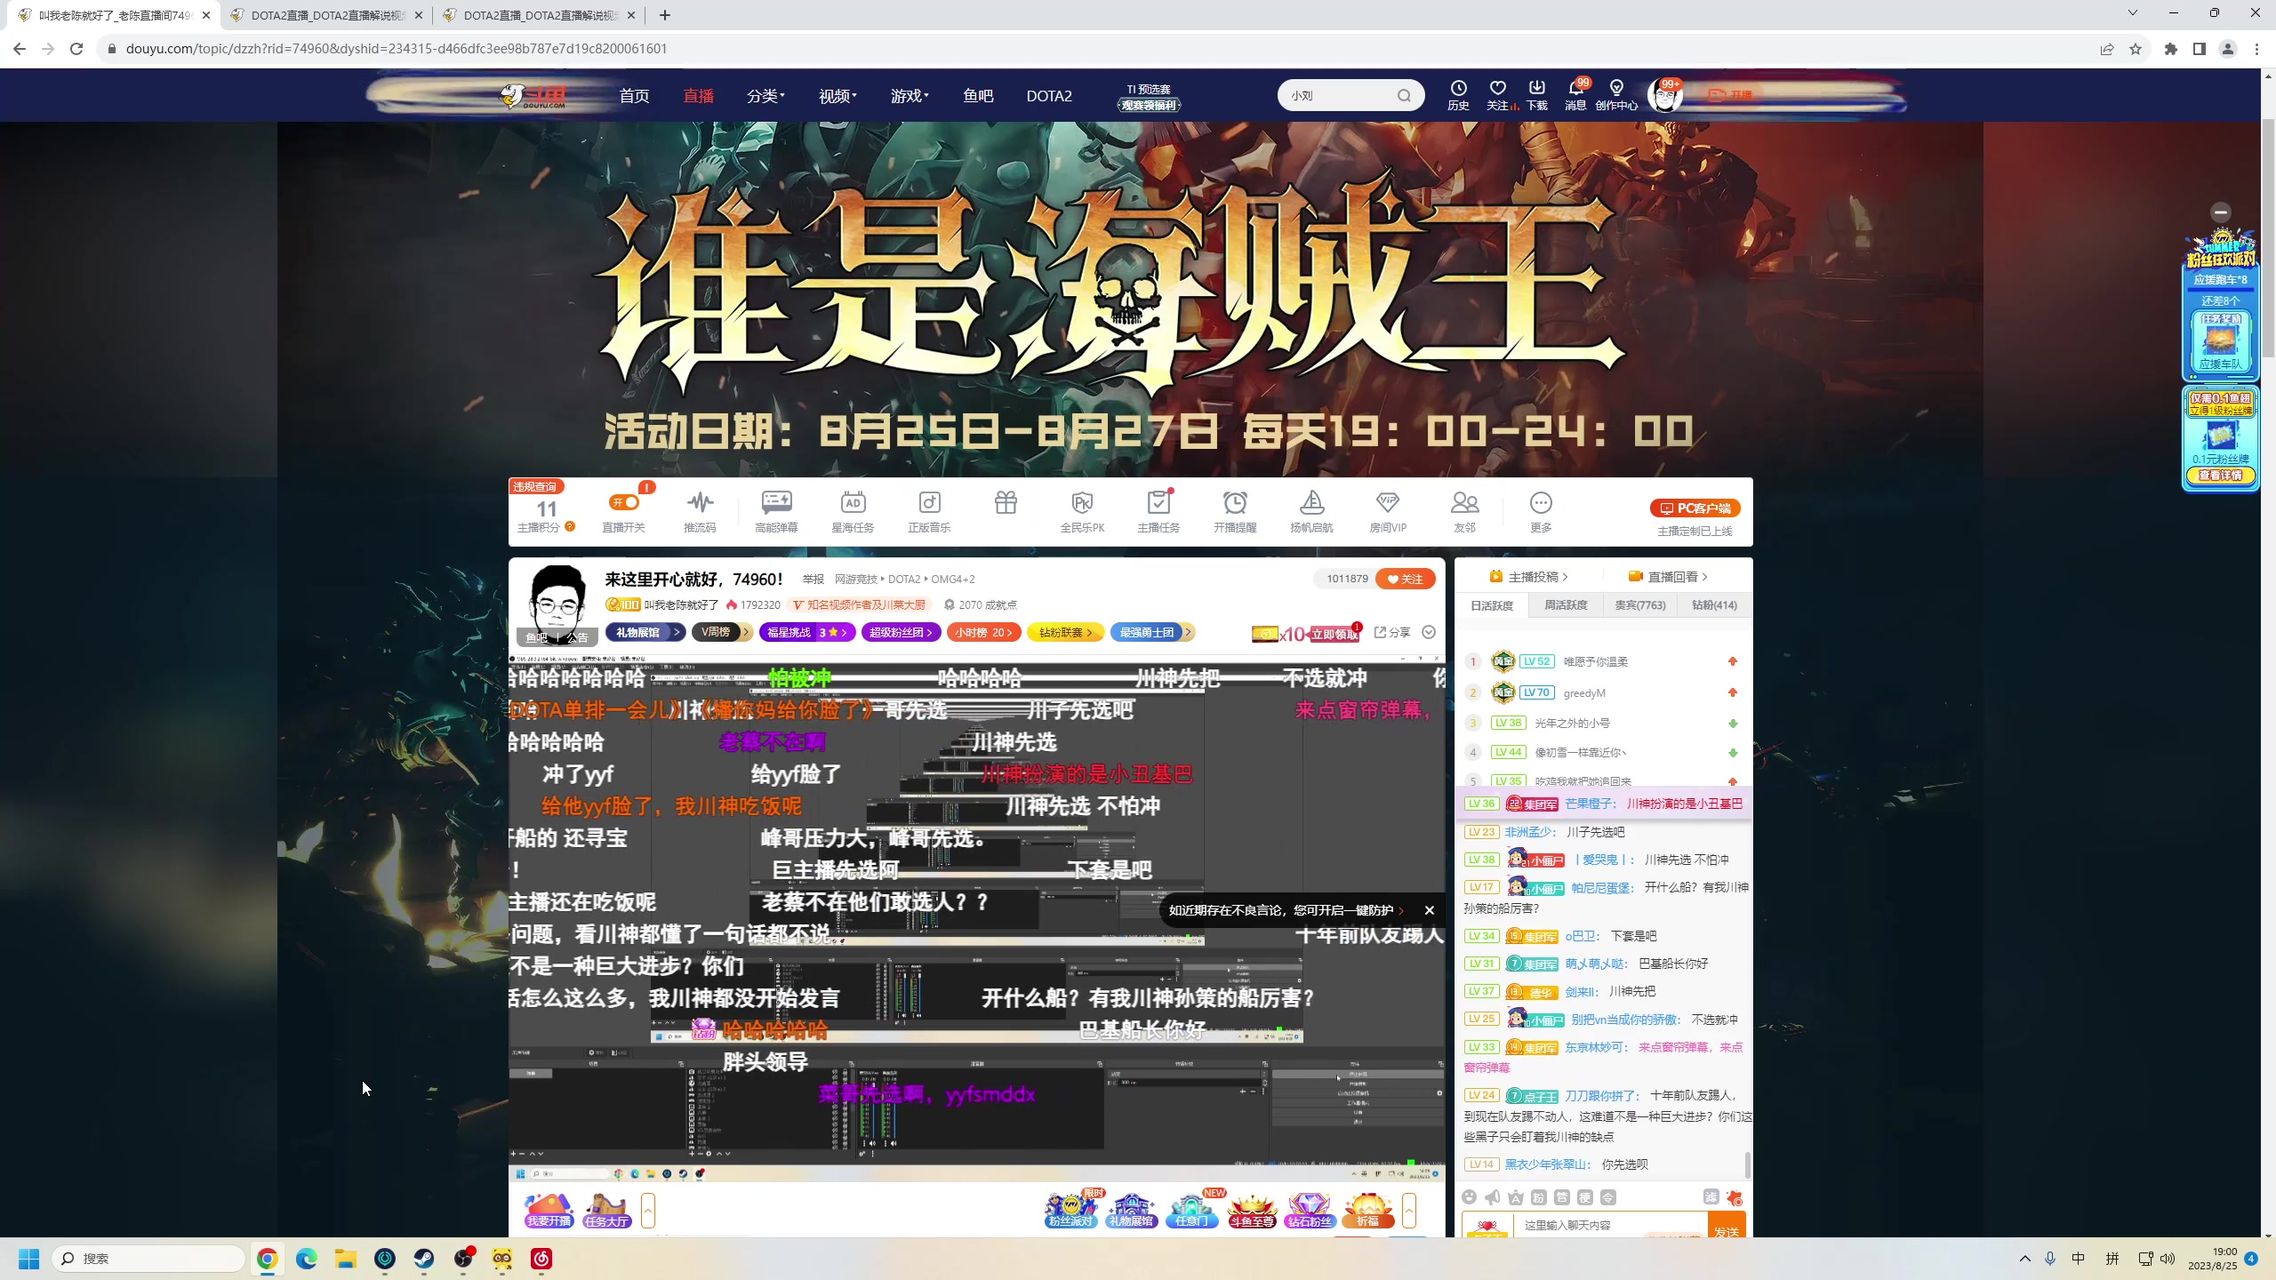Dismiss the 一键防护 popup with X
Screen dimensions: 2276x1280
(1430, 910)
